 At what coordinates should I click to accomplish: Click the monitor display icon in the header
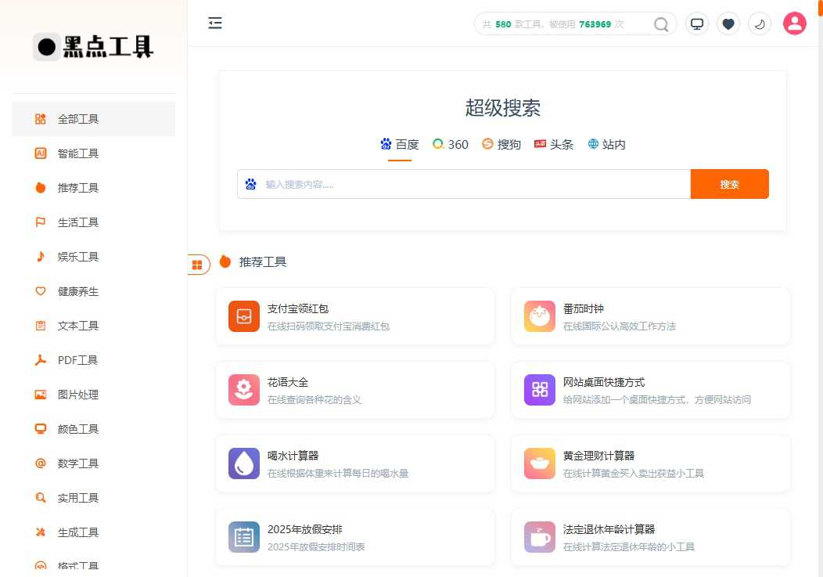697,23
